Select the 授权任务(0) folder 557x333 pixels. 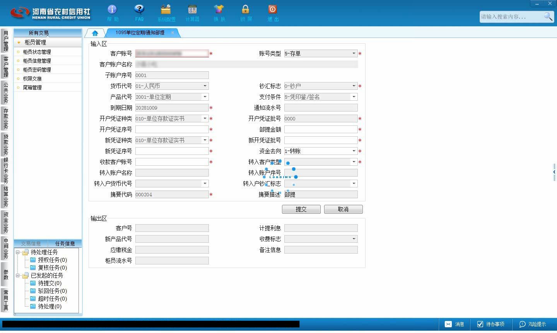point(48,260)
